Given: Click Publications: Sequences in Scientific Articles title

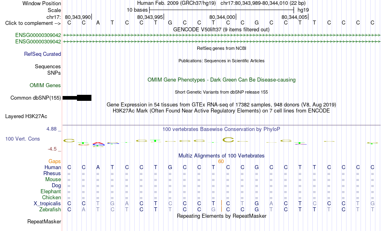Looking at the screenshot, I should coord(221,61).
